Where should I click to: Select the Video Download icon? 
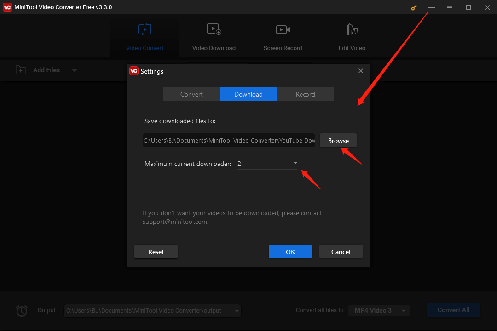[x=214, y=29]
